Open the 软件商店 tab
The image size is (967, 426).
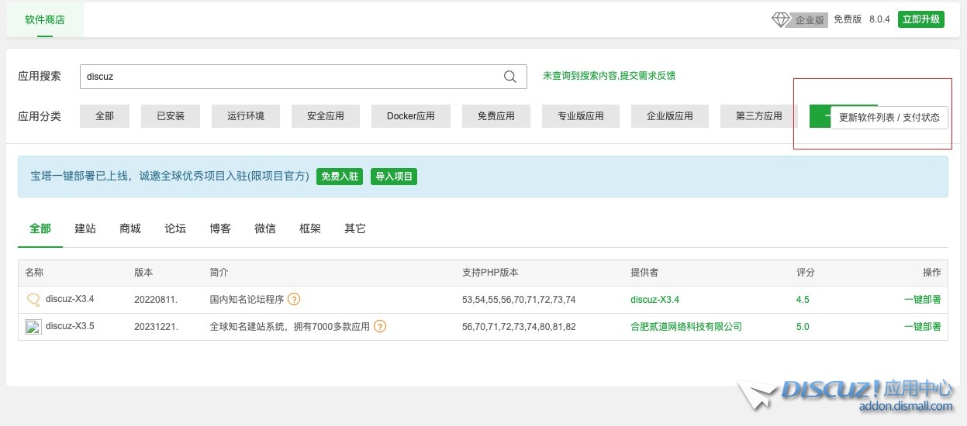(45, 19)
